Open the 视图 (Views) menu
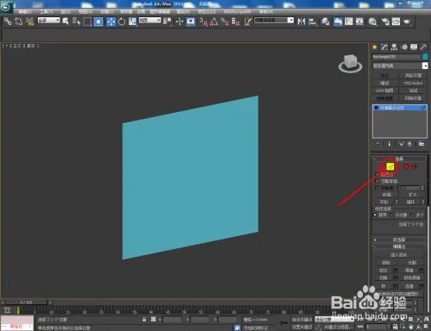This screenshot has width=431, height=331. [x=85, y=11]
